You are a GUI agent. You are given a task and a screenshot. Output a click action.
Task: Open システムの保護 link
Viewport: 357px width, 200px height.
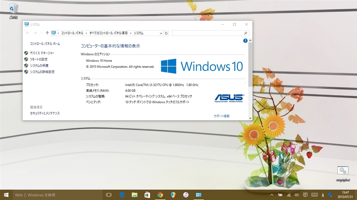coord(39,66)
